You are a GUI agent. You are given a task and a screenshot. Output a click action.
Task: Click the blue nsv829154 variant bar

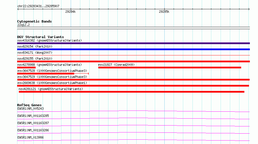pos(133,49)
